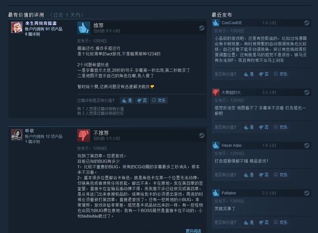The image size is (318, 233).
Task: Click thumbs-up icon beside CooCooKIE's review
Action: tap(216, 23)
